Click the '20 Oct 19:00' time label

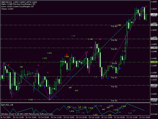pos(107,117)
